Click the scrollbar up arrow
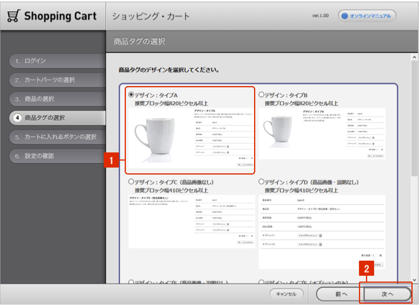This screenshot has height=306, width=419. (x=414, y=57)
